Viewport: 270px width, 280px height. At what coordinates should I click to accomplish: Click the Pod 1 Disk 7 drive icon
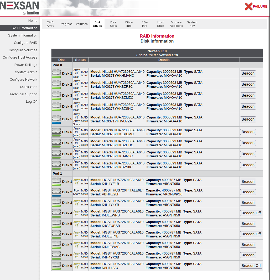click(56, 245)
